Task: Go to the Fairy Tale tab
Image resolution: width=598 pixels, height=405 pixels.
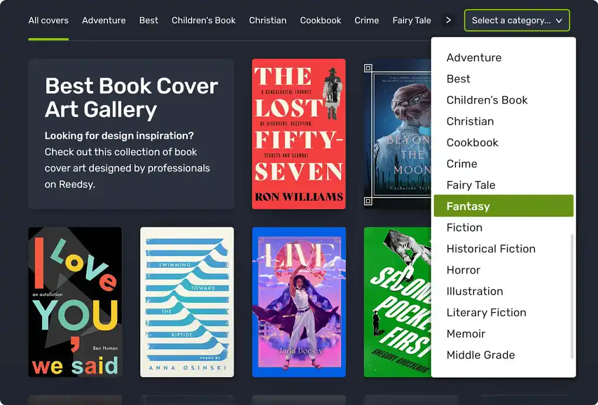Action: pyautogui.click(x=412, y=20)
